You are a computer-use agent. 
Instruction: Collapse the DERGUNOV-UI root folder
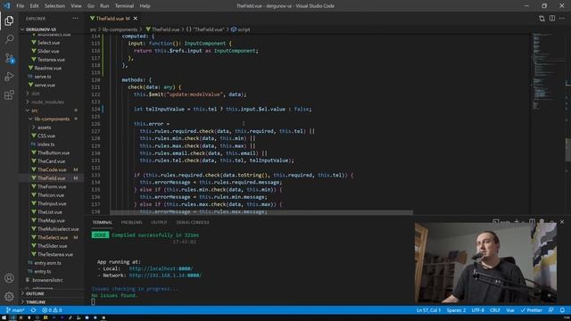(41, 29)
